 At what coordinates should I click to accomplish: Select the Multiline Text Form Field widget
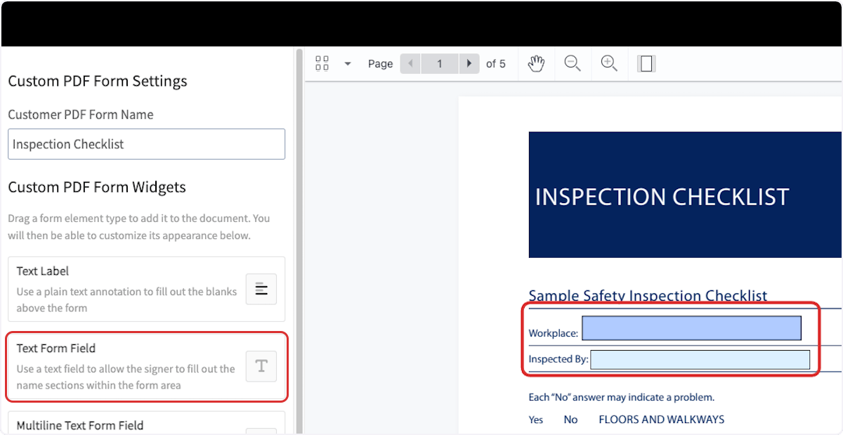147,424
